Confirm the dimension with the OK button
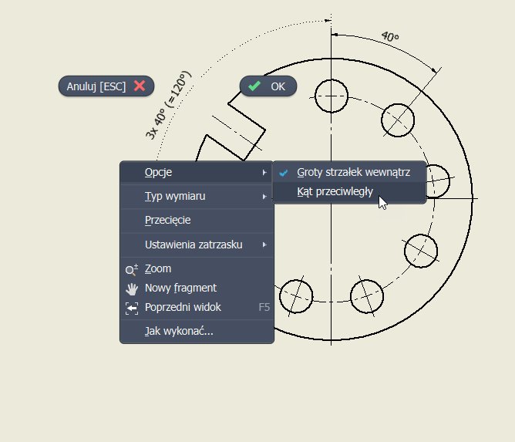This screenshot has height=442, width=515. click(268, 86)
